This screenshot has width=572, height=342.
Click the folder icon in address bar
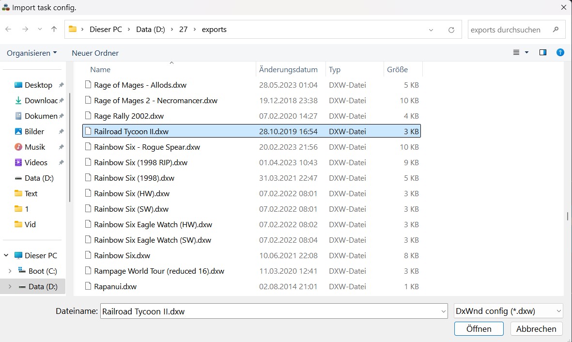point(73,29)
